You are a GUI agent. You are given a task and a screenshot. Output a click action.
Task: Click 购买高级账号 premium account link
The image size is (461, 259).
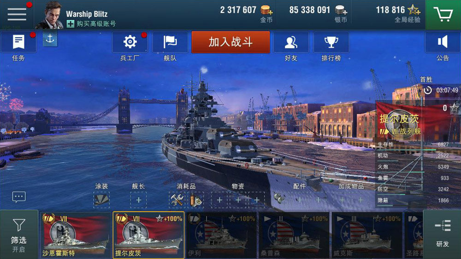coord(91,24)
